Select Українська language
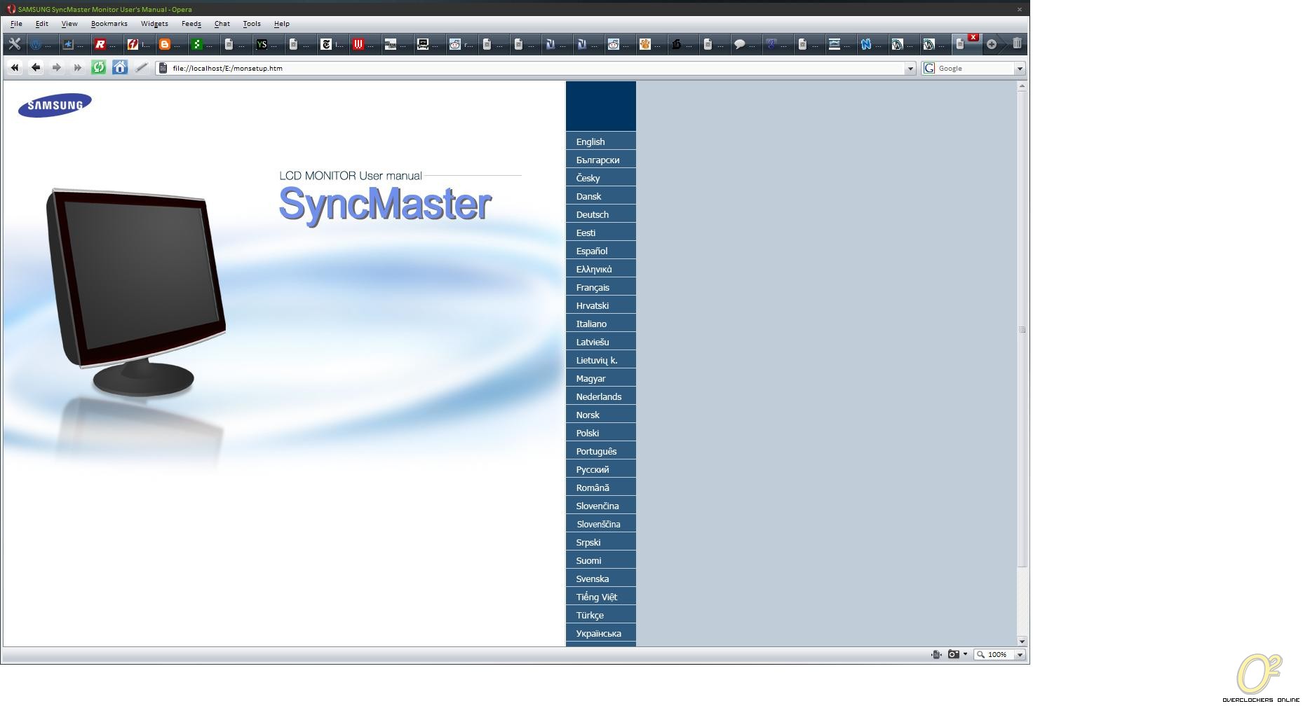This screenshot has height=706, width=1303. click(x=601, y=633)
